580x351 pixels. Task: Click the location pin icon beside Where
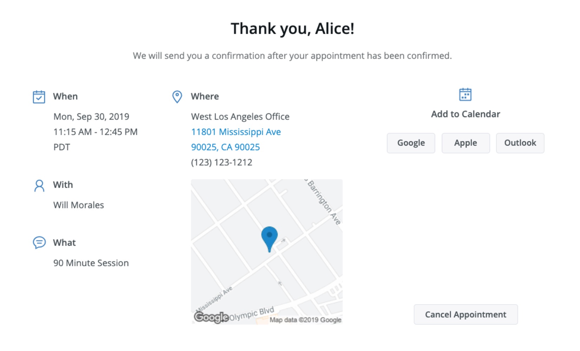177,97
